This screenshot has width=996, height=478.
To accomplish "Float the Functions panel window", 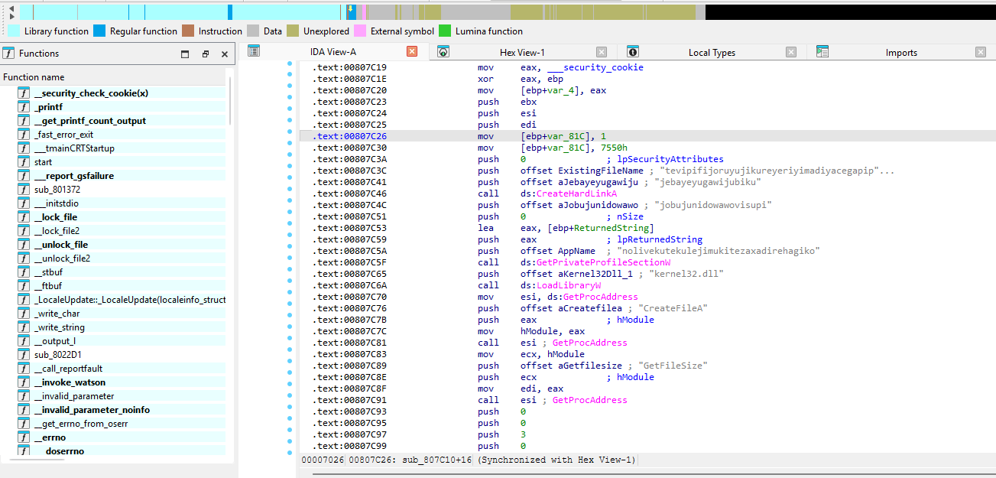I will [205, 54].
